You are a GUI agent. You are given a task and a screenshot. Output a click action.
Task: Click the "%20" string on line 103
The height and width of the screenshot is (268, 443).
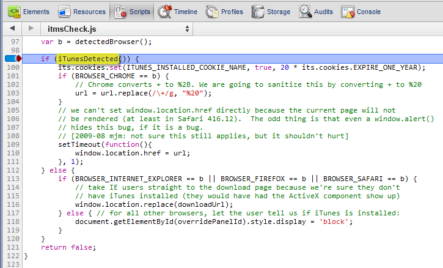coord(192,93)
